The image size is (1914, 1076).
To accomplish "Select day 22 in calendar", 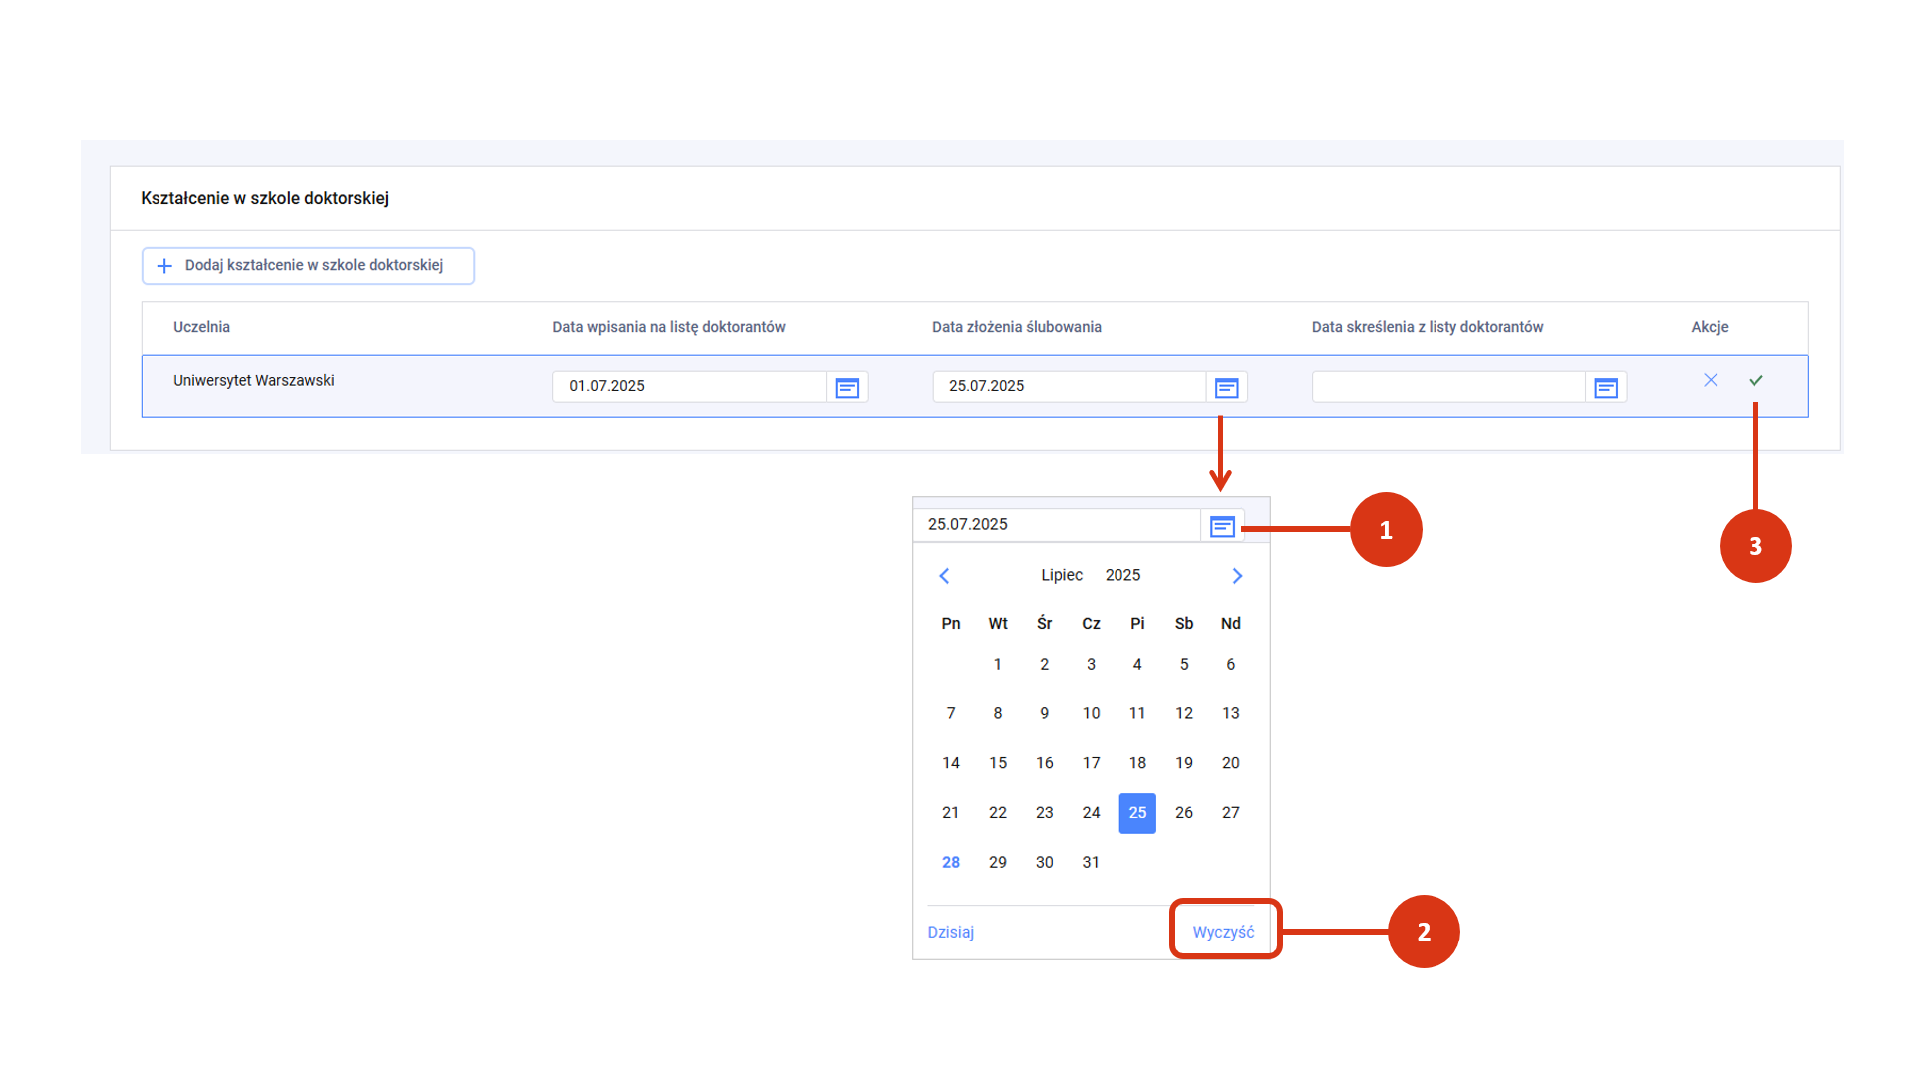I will 998,813.
